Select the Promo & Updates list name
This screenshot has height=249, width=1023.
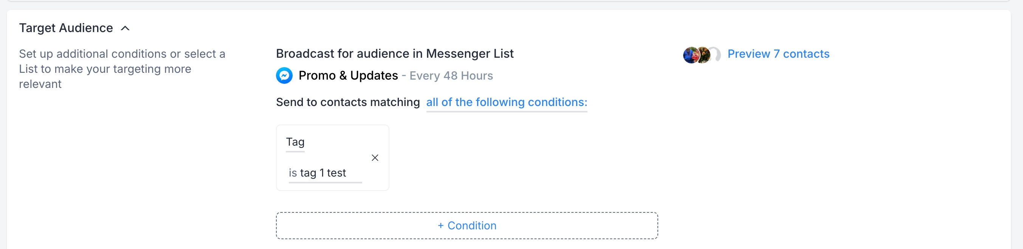point(348,75)
